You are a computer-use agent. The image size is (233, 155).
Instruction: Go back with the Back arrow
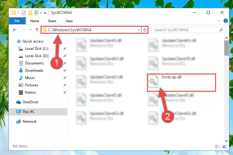15,30
